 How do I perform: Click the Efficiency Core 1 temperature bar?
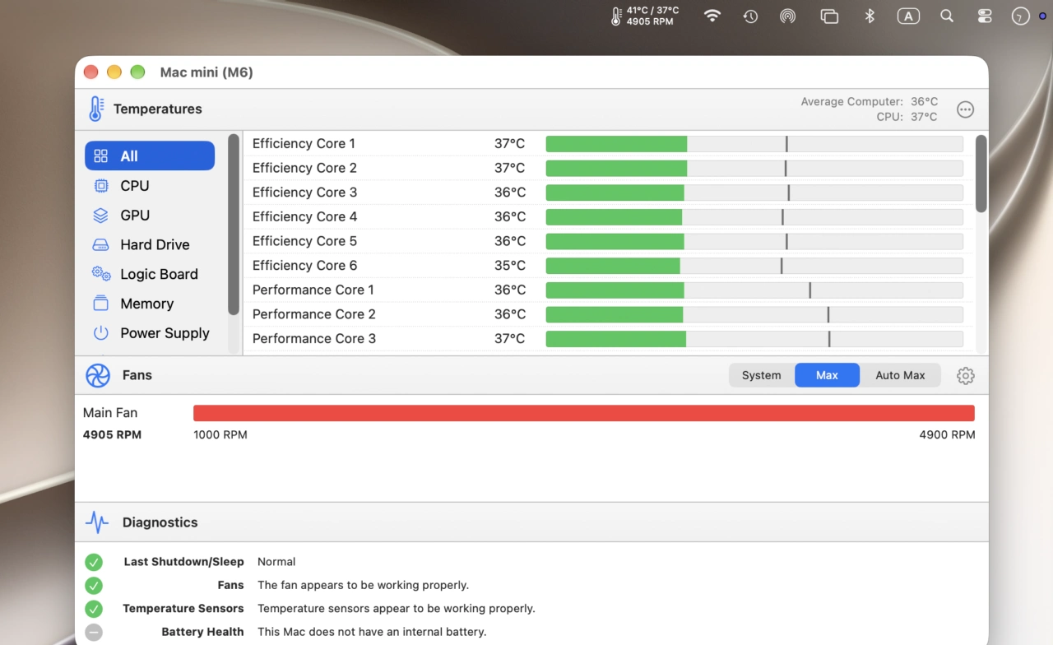(x=754, y=144)
